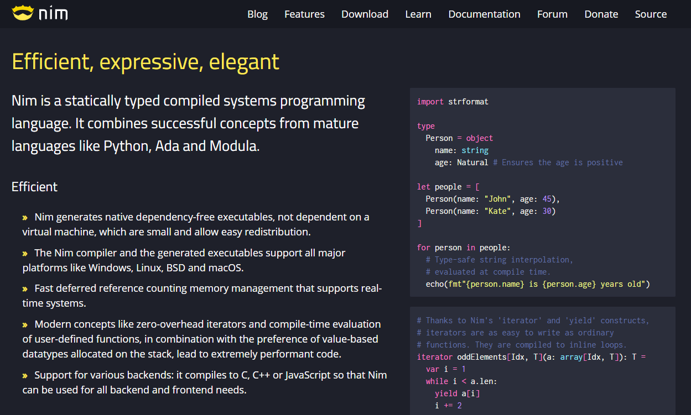Open the Documentation menu item
The width and height of the screenshot is (691, 415).
tap(484, 14)
